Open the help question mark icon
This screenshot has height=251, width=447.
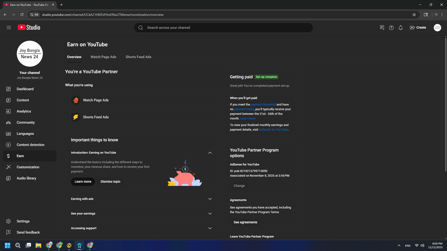click(391, 28)
